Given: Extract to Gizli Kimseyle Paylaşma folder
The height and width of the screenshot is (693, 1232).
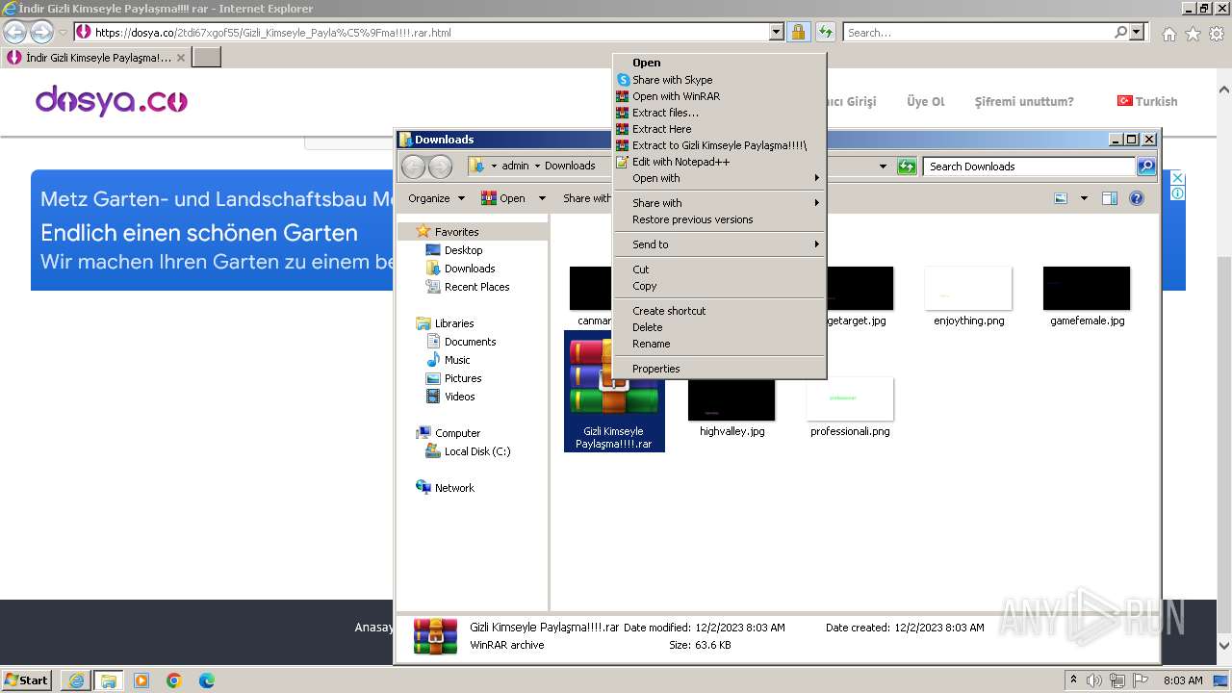Looking at the screenshot, I should 719,145.
